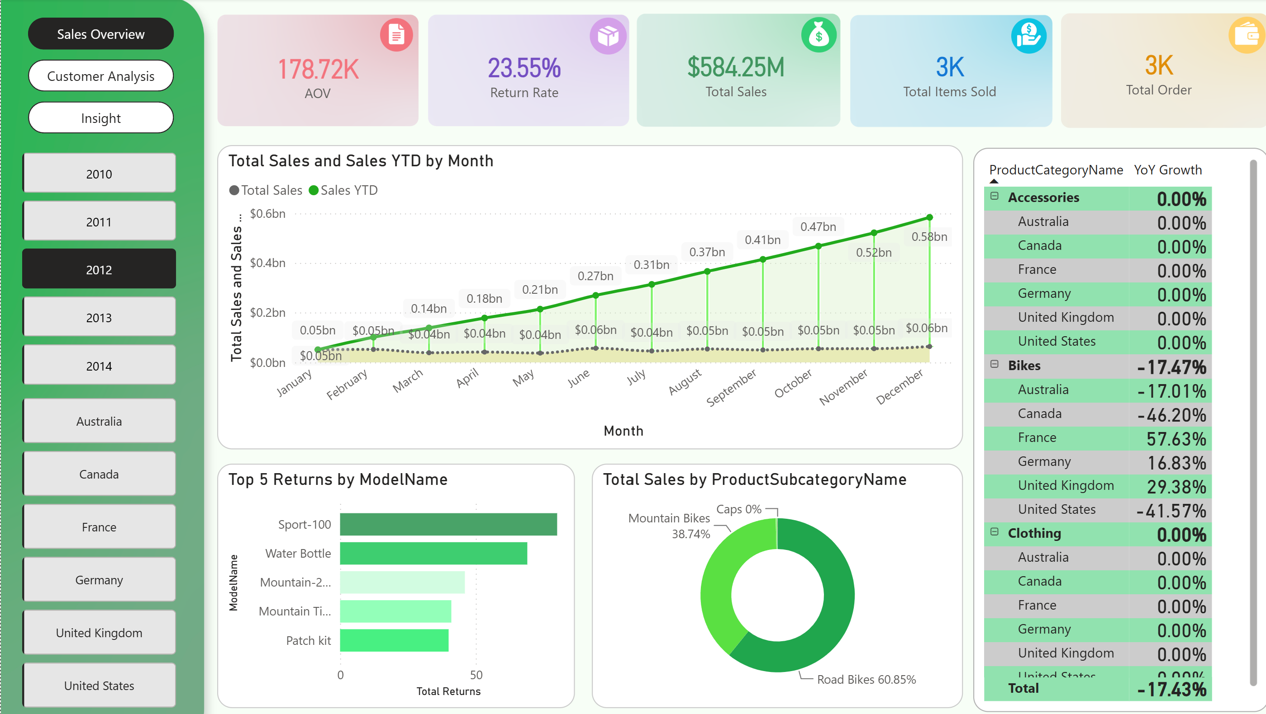Click the Patch kit returns bar
Image resolution: width=1266 pixels, height=714 pixels.
[394, 640]
